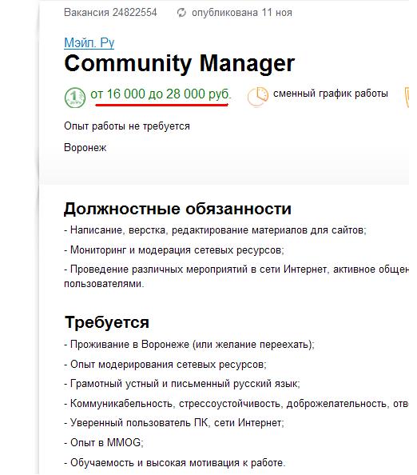Viewport: 417px width, 475px height.
Task: Click опубликована 11 ноя date text
Action: click(x=242, y=13)
